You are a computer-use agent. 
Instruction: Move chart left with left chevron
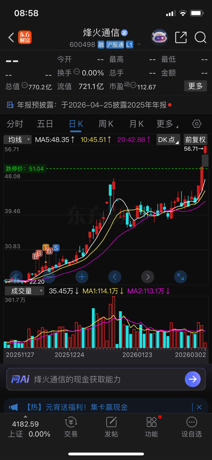click(115, 277)
